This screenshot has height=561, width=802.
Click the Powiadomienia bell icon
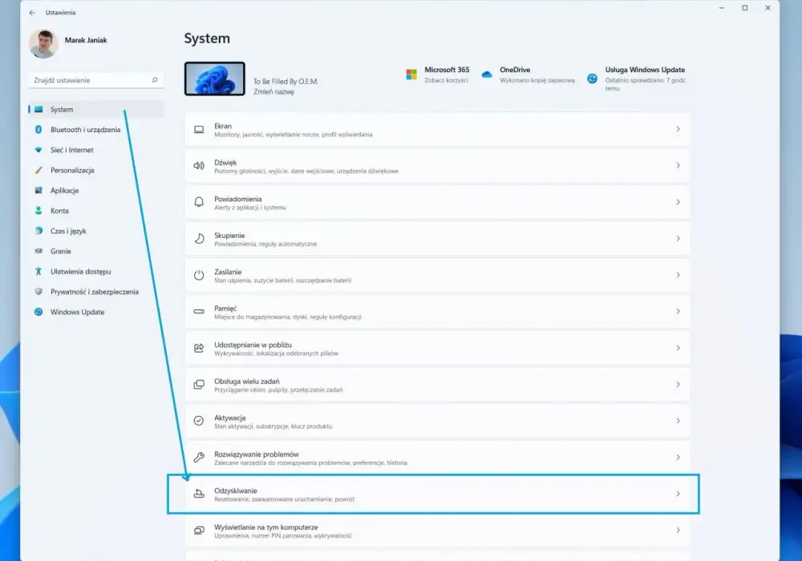click(199, 202)
